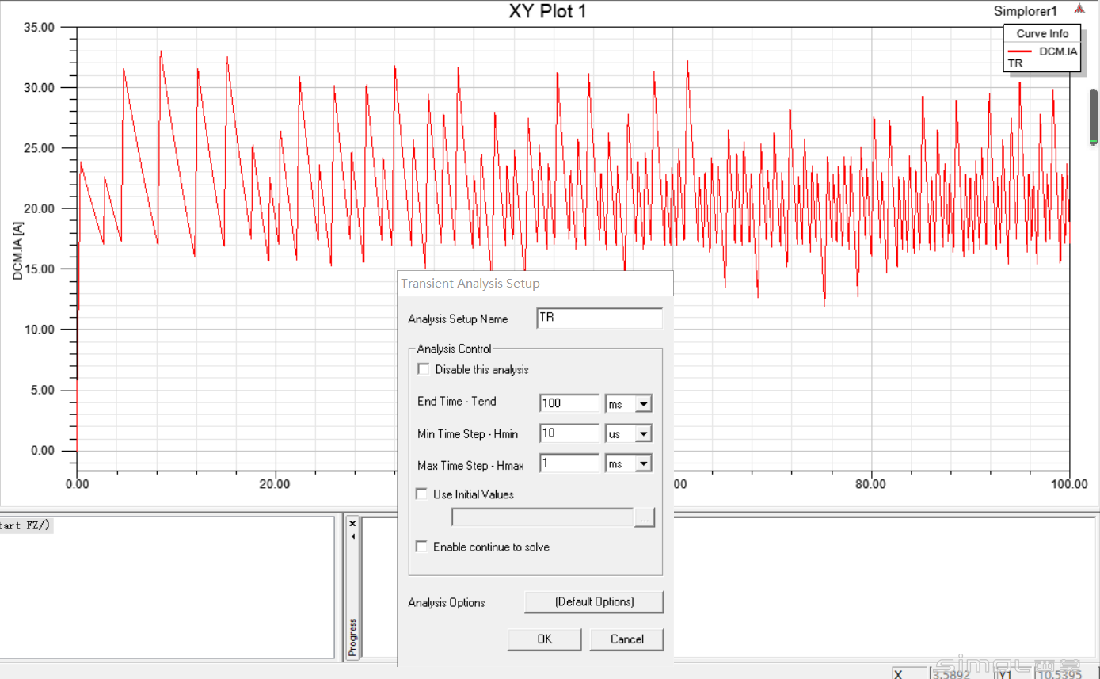Click the '100.00' X-axis tick label

click(x=1068, y=483)
